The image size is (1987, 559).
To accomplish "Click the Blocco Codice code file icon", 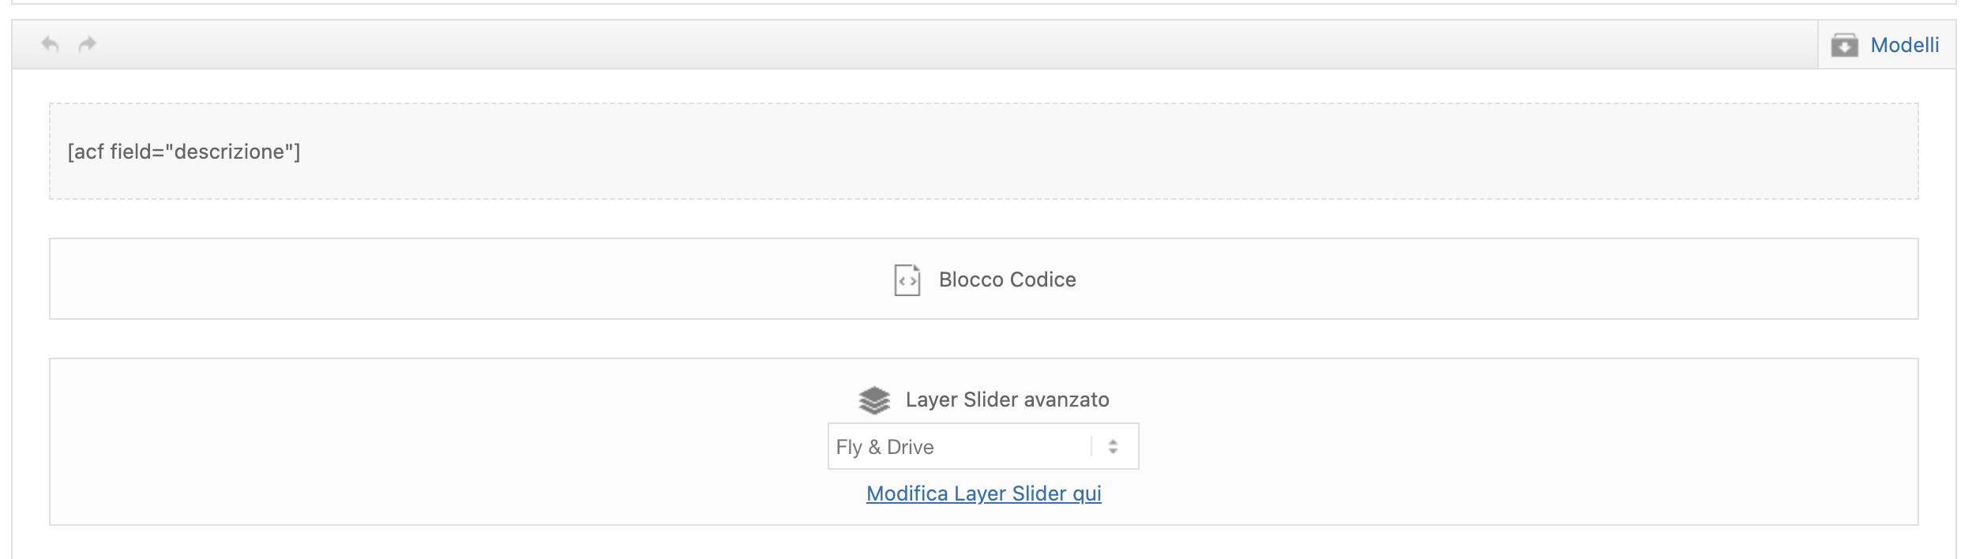I will pyautogui.click(x=907, y=280).
